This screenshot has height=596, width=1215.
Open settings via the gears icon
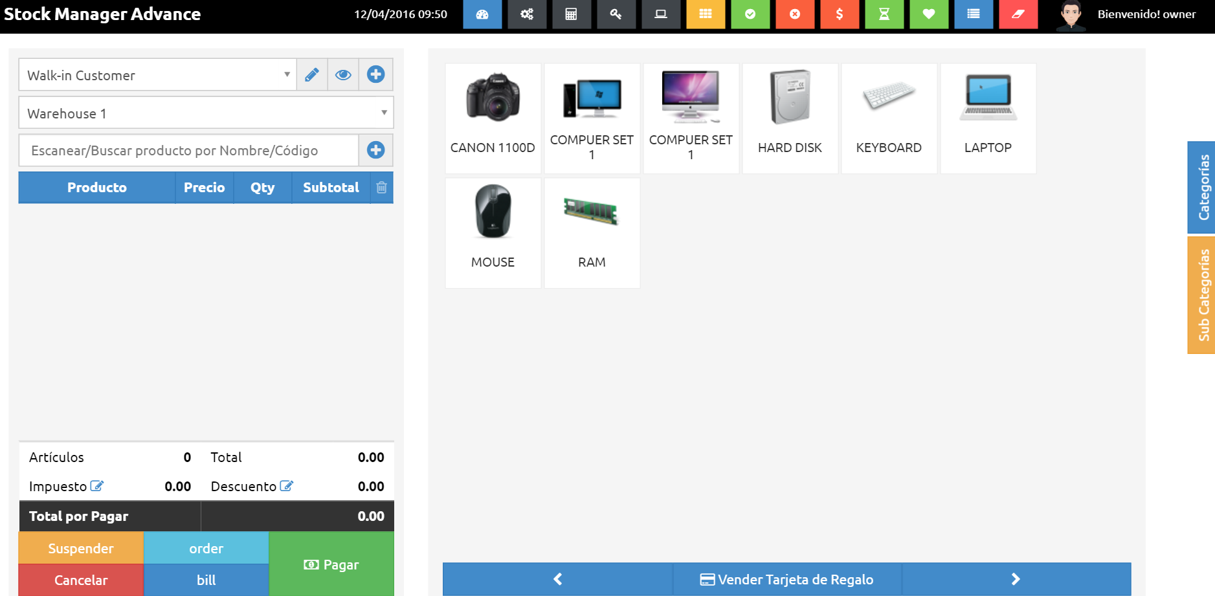[527, 14]
